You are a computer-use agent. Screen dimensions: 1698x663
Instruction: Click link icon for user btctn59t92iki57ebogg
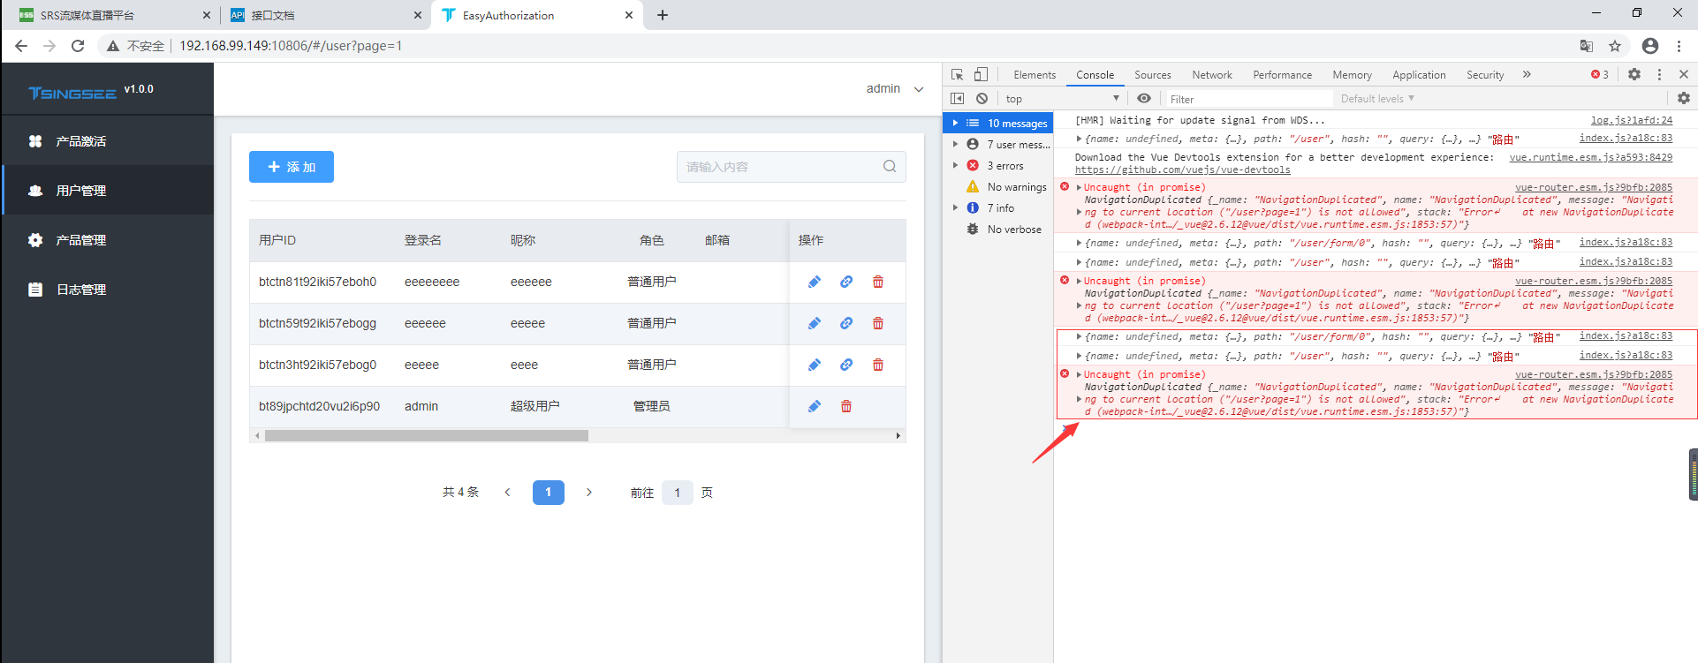846,323
